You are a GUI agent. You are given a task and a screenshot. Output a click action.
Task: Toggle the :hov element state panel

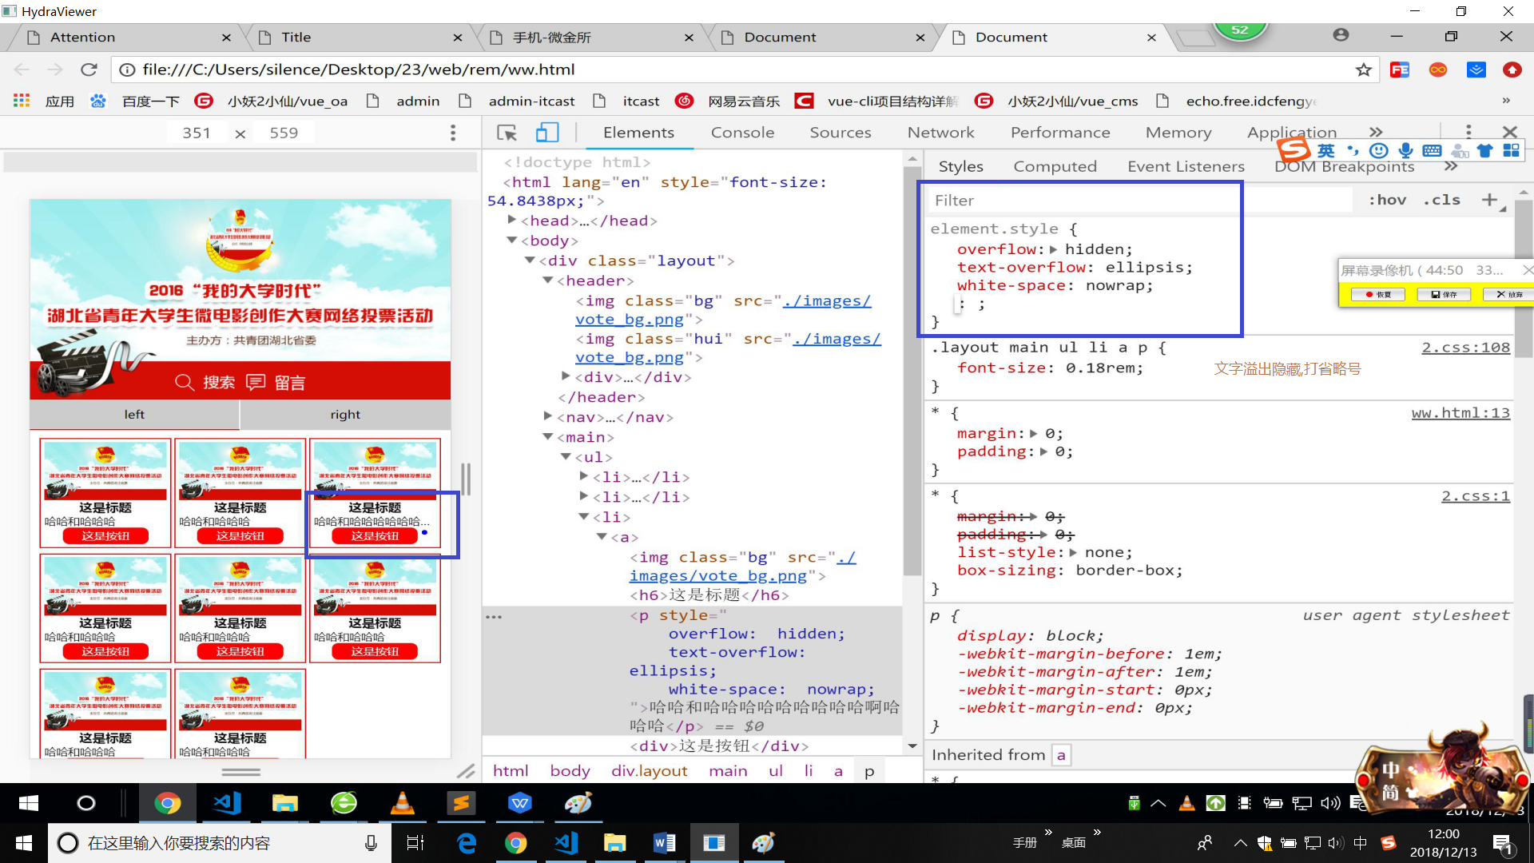1387,200
